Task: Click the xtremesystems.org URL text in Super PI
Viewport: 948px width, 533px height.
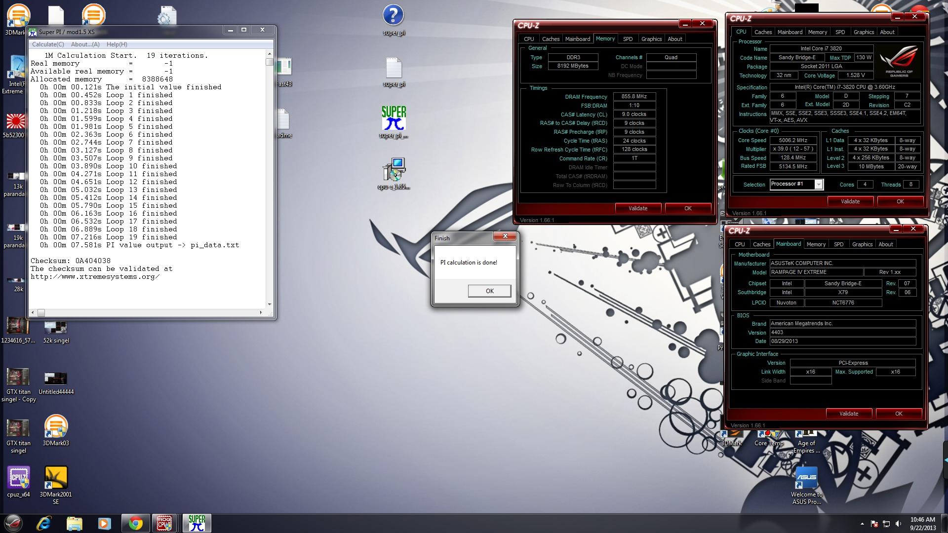Action: pyautogui.click(x=95, y=277)
